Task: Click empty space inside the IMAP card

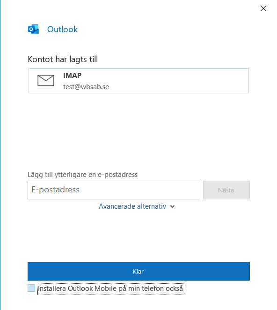Action: tap(178, 81)
